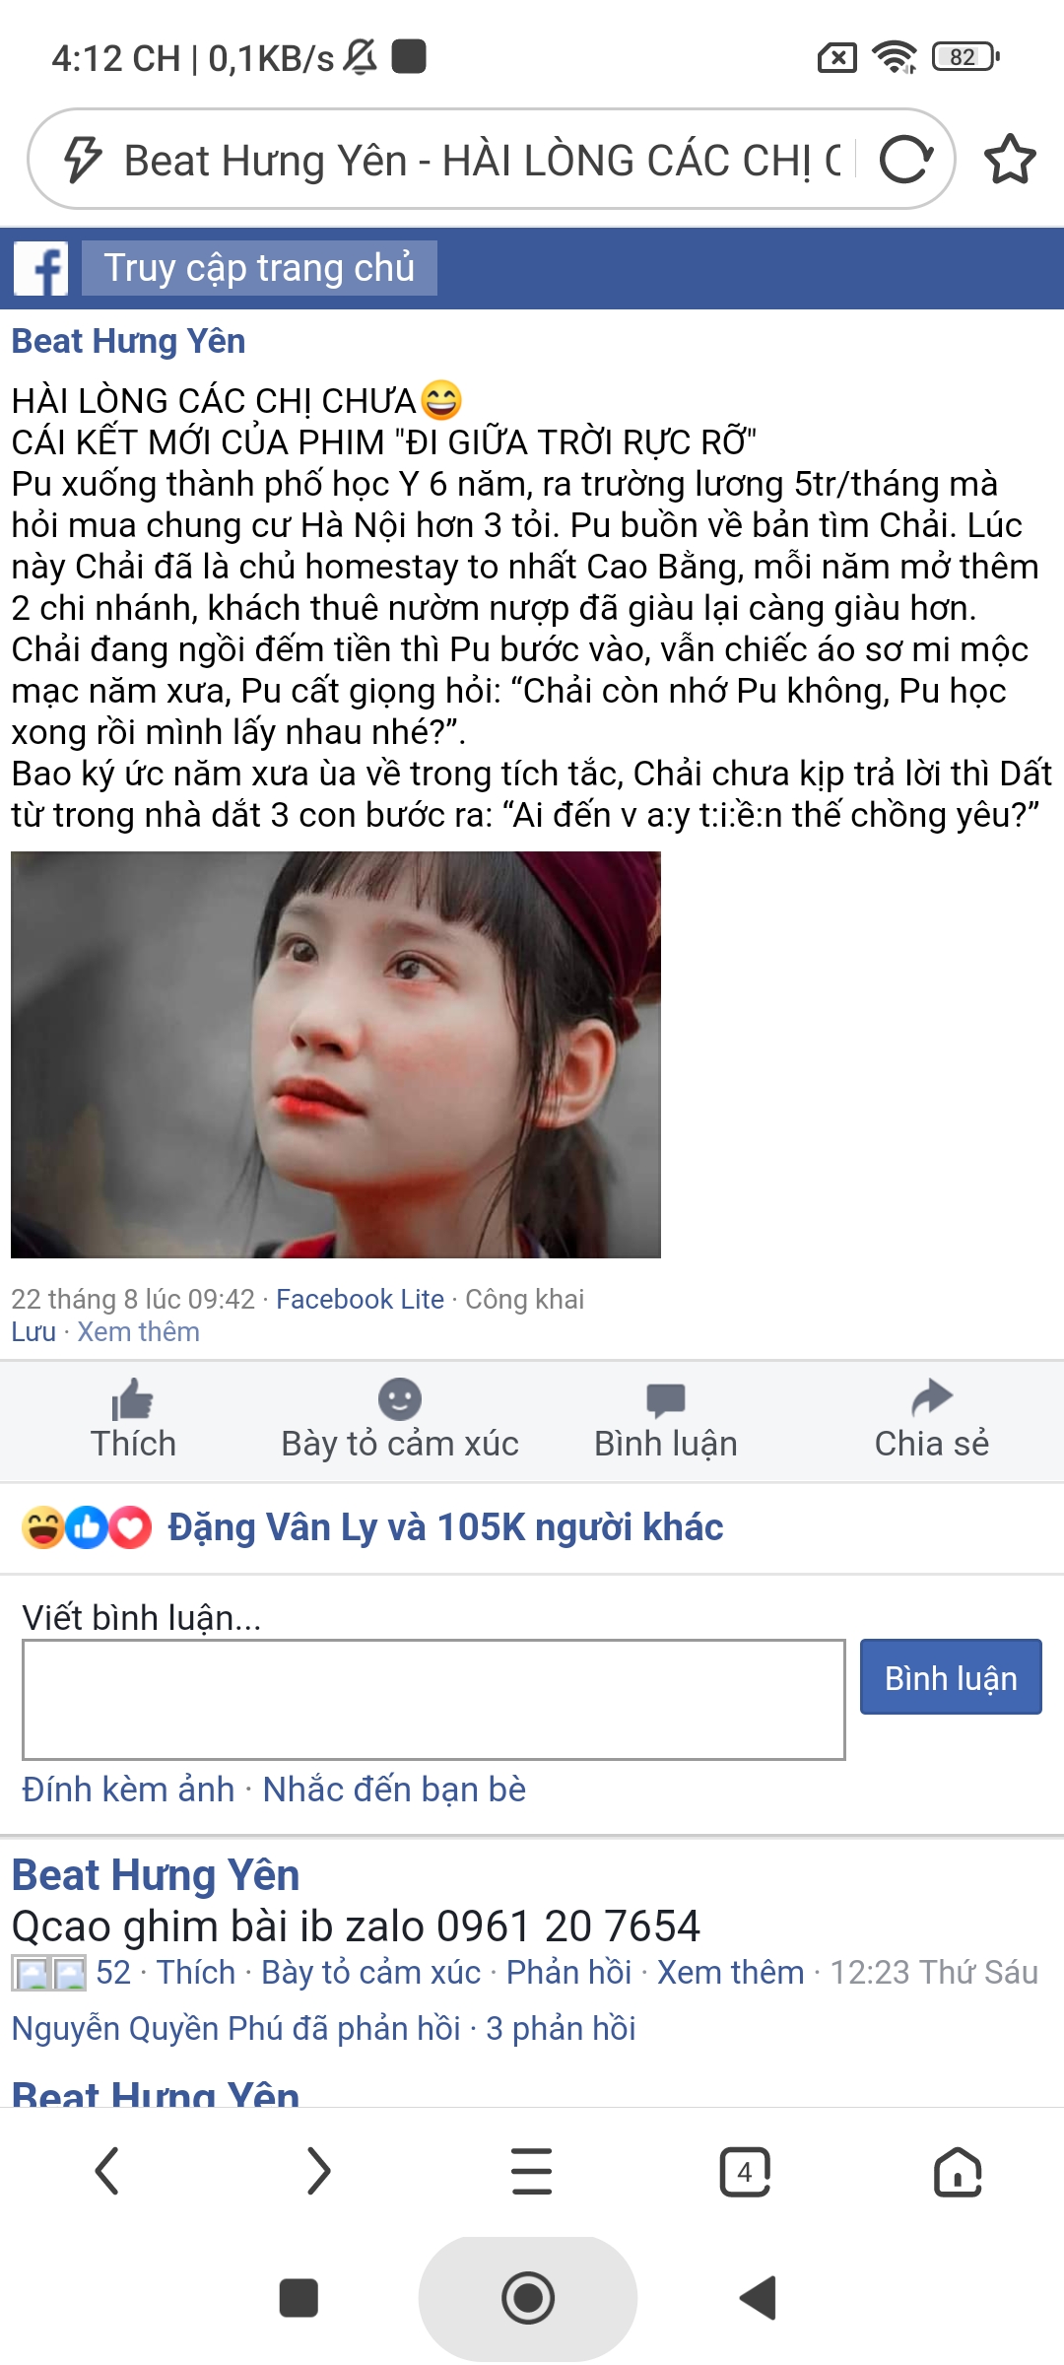Screen dimensions: 1064x2365
Task: Reload the page with the refresh icon
Action: point(905,160)
